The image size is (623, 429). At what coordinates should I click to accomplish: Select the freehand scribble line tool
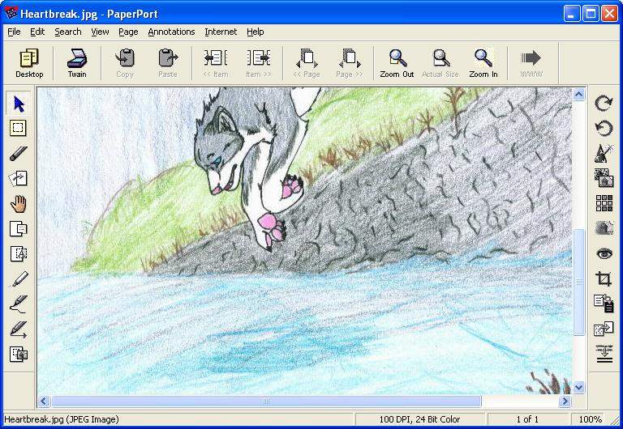(x=19, y=304)
